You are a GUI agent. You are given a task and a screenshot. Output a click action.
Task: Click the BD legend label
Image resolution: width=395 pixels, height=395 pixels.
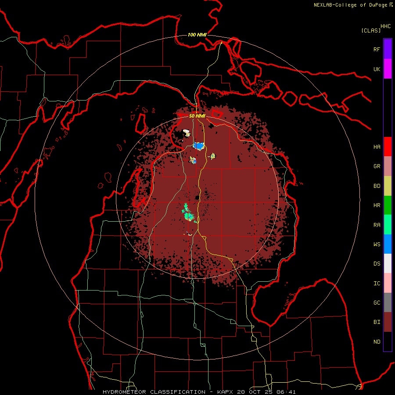coord(377,186)
